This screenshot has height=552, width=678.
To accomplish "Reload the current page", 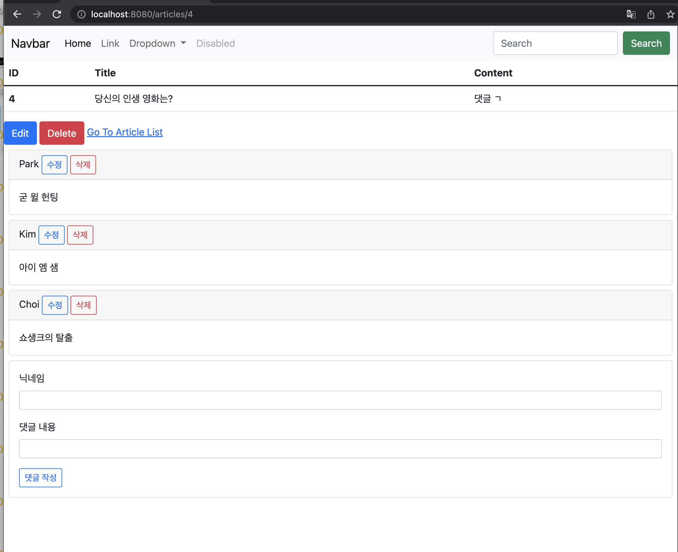I will pyautogui.click(x=57, y=14).
